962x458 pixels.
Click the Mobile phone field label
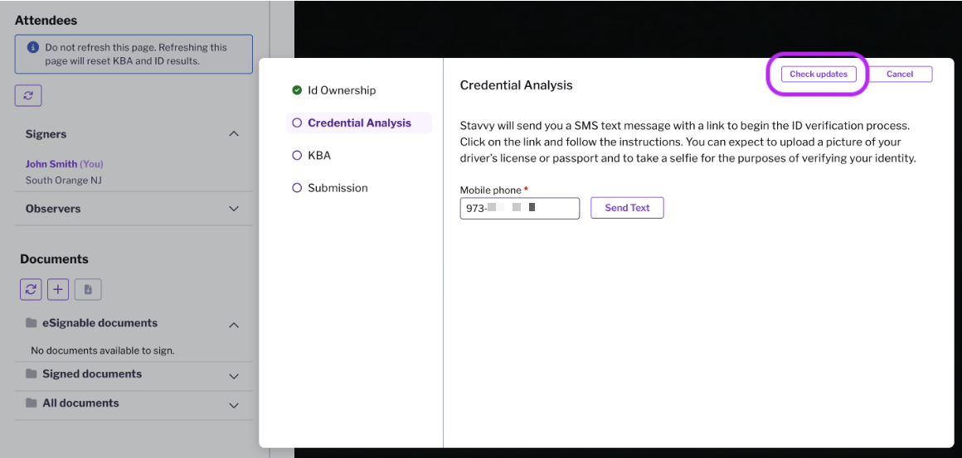494,190
